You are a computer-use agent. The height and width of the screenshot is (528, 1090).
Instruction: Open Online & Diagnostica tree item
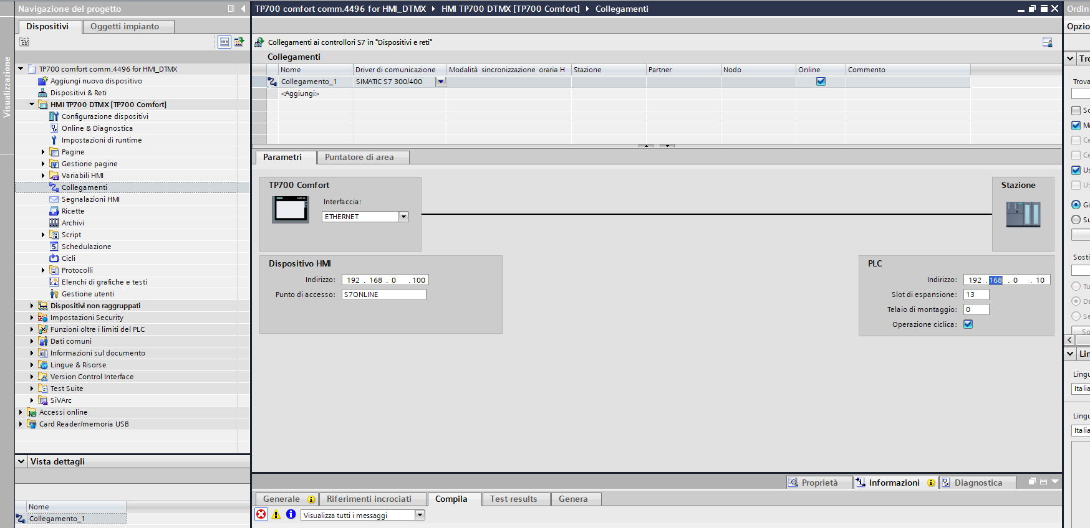click(x=97, y=128)
